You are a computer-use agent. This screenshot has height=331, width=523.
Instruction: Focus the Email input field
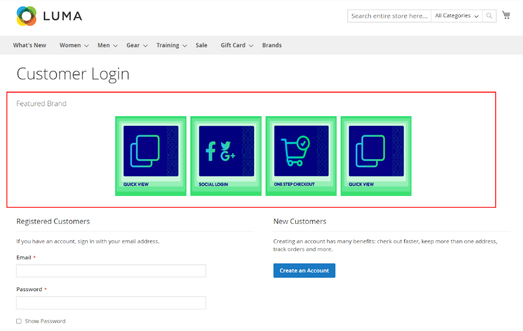(x=111, y=271)
